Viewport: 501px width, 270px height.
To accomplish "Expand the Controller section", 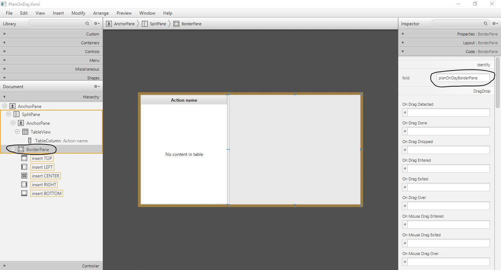I will tap(51, 266).
